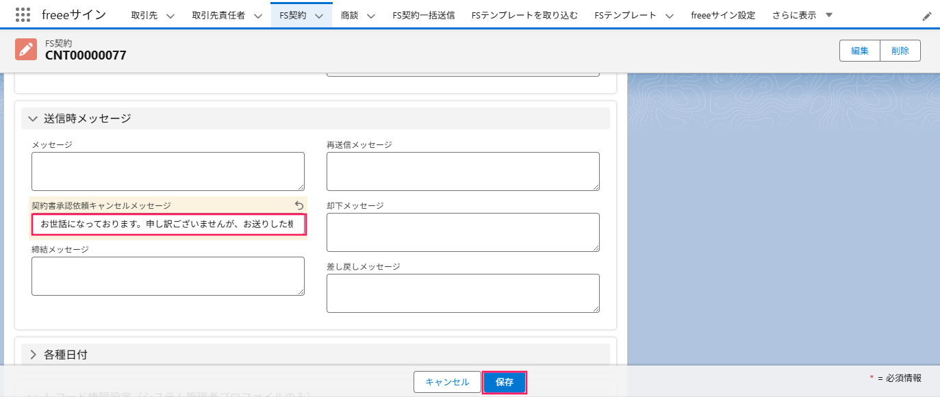Viewport: 940px width, 397px height.
Task: Focus the 差し戻しメッセージ text area
Action: [x=463, y=293]
